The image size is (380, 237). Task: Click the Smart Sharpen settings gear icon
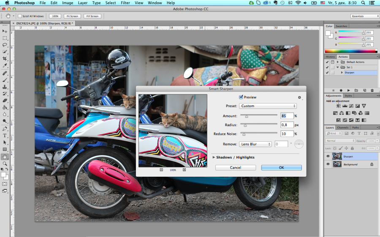tap(299, 97)
